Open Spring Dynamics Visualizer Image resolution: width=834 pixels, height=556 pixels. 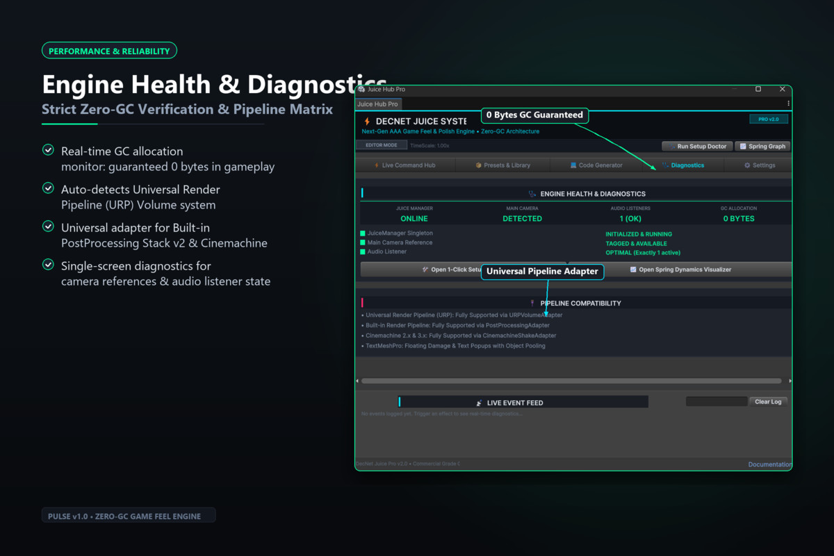pos(680,270)
